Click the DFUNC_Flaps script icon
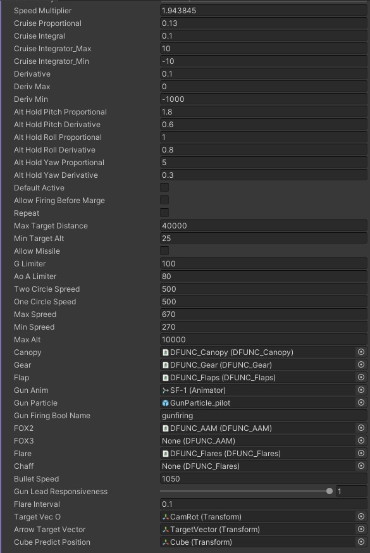The image size is (370, 553). click(165, 378)
